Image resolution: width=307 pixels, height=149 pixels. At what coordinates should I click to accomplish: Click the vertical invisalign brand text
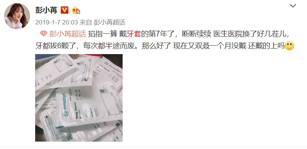click(64, 102)
